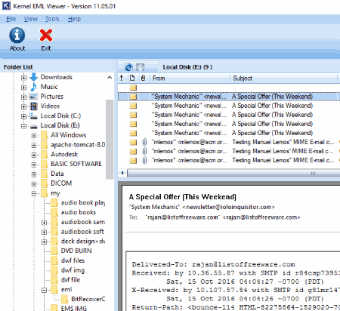The height and width of the screenshot is (311, 340).
Task: Sort emails by Subject column
Action: 283,79
